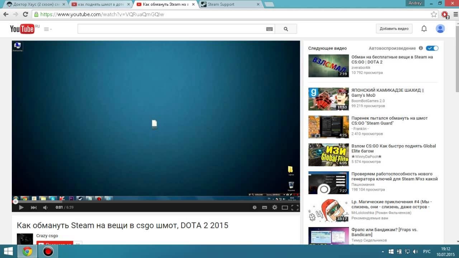Select the Как обмануть Steam tab

point(165,4)
